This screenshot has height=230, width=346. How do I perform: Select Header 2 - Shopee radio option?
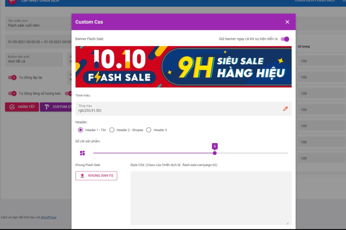[x=112, y=130]
